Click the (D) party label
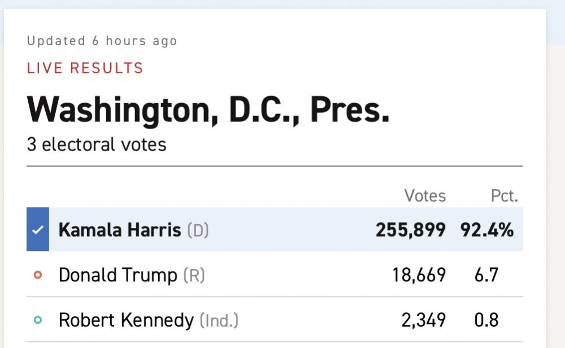Screen dimensions: 565x348 (x=198, y=230)
